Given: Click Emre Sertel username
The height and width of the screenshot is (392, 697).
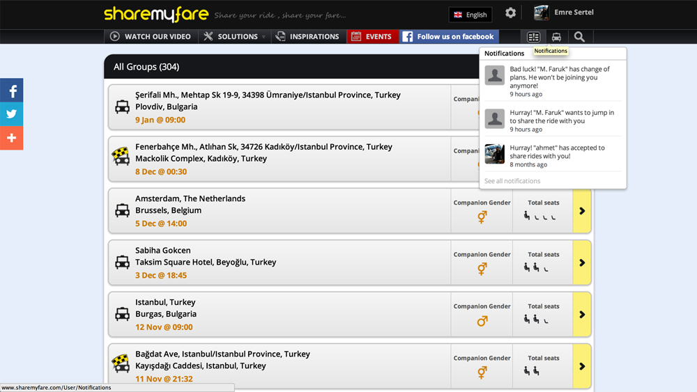Looking at the screenshot, I should pyautogui.click(x=574, y=12).
